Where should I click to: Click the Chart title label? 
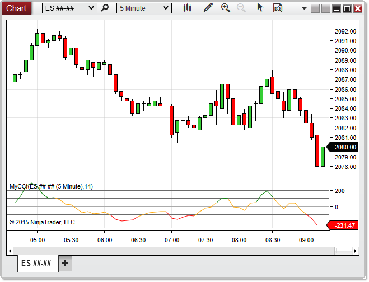coord(16,8)
